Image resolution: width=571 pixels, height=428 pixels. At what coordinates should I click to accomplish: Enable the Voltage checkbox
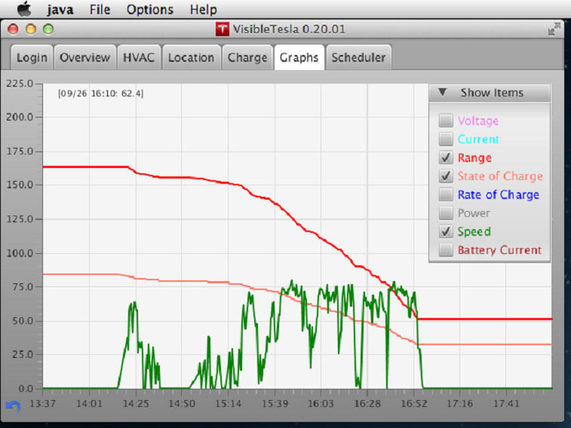(447, 121)
